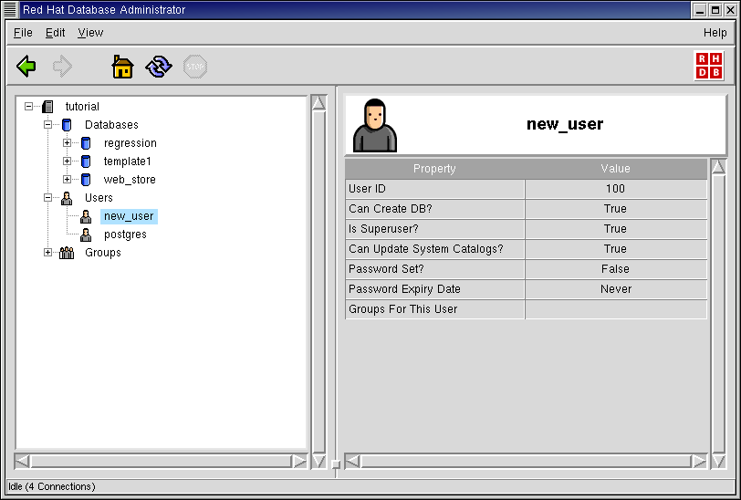Image resolution: width=741 pixels, height=500 pixels.
Task: Click the properties panel scroll-up arrow
Action: pos(718,167)
